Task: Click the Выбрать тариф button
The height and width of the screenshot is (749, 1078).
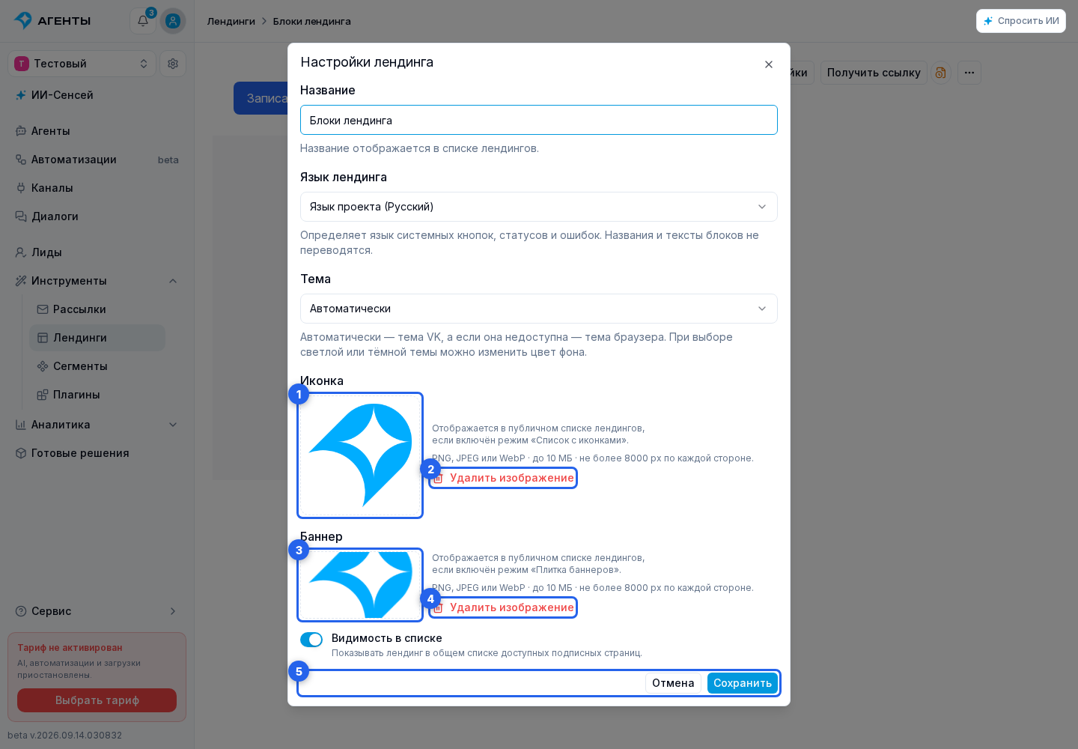Action: click(97, 700)
